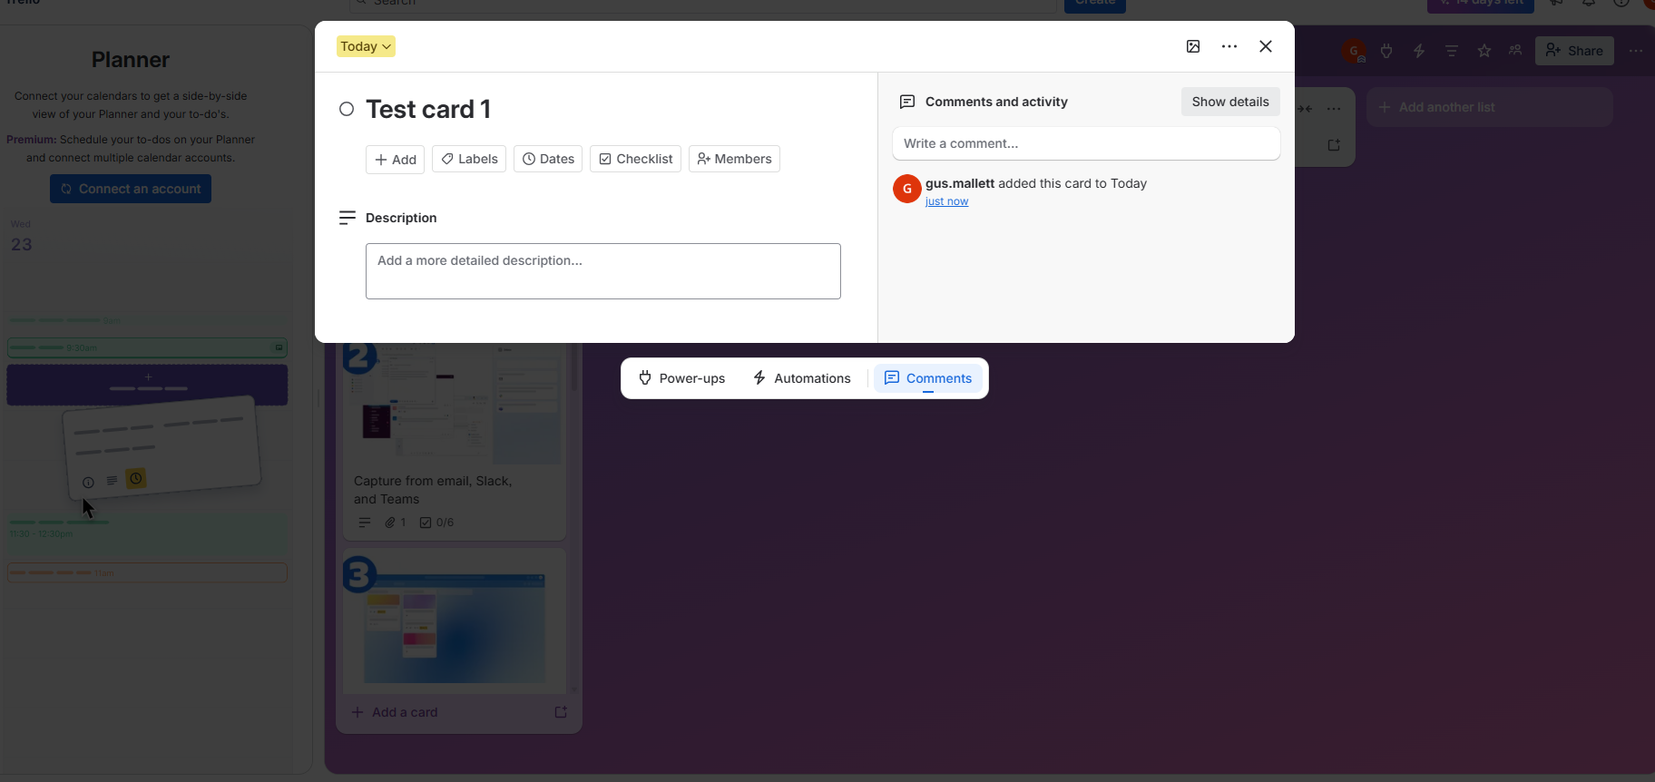Click create-from-template icon beside Add a card
Image resolution: width=1655 pixels, height=782 pixels.
click(x=561, y=712)
